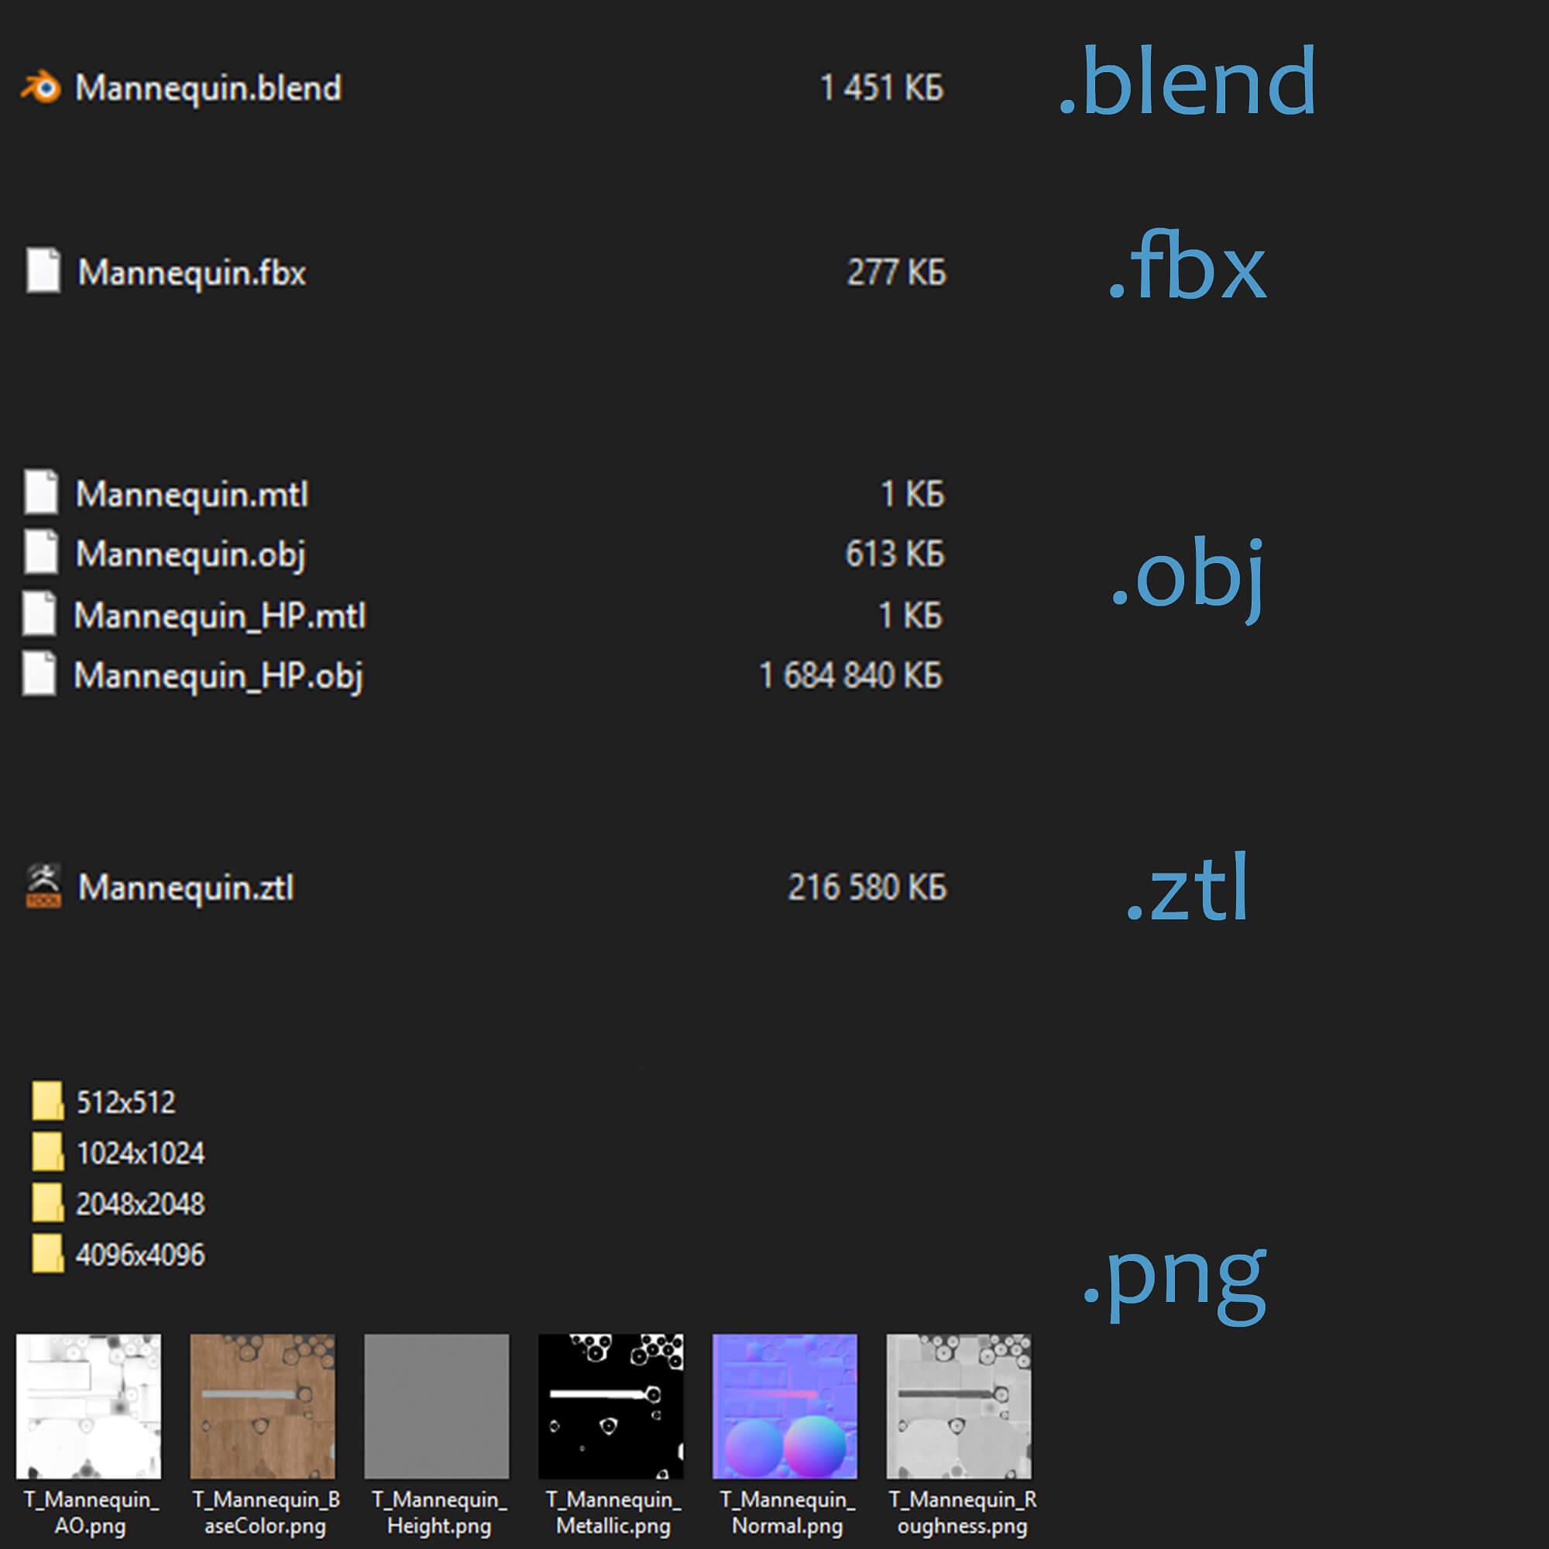
Task: Click the Blender icon beside Mannequin.blend
Action: [x=41, y=87]
